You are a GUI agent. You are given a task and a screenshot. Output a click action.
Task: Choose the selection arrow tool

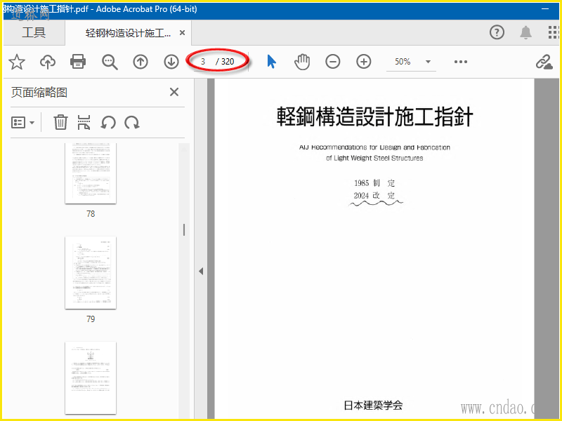(272, 62)
